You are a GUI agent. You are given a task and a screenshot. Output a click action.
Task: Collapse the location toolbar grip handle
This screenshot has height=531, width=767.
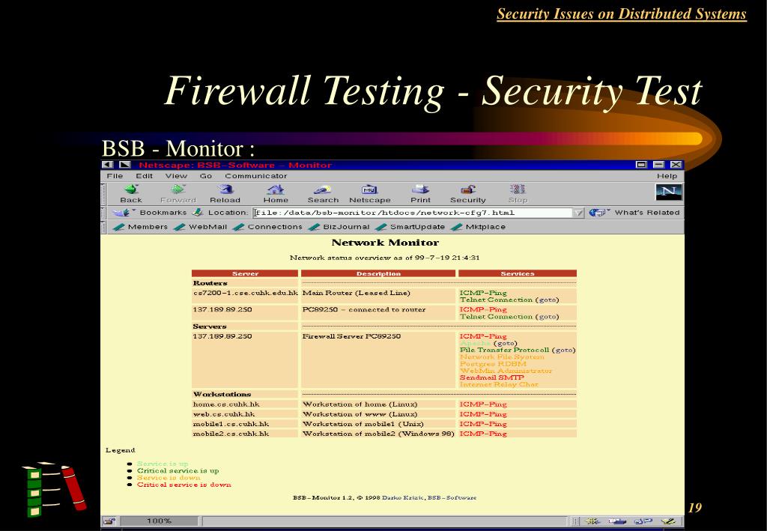coord(103,213)
